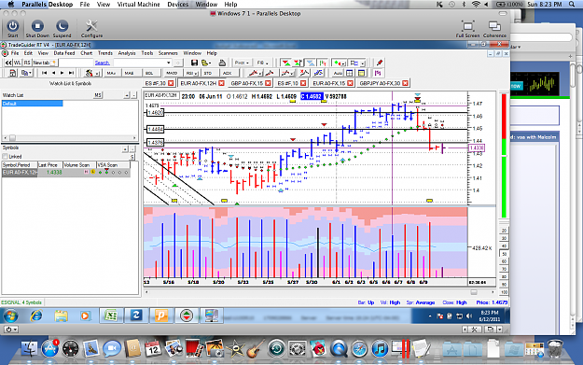
Task: Click the TradeGuider red-green arrows taskbar icon
Action: [x=187, y=316]
